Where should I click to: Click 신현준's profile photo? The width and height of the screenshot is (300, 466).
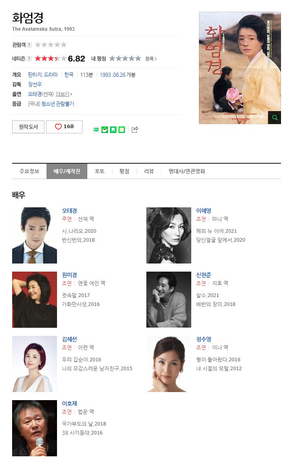pyautogui.click(x=169, y=299)
